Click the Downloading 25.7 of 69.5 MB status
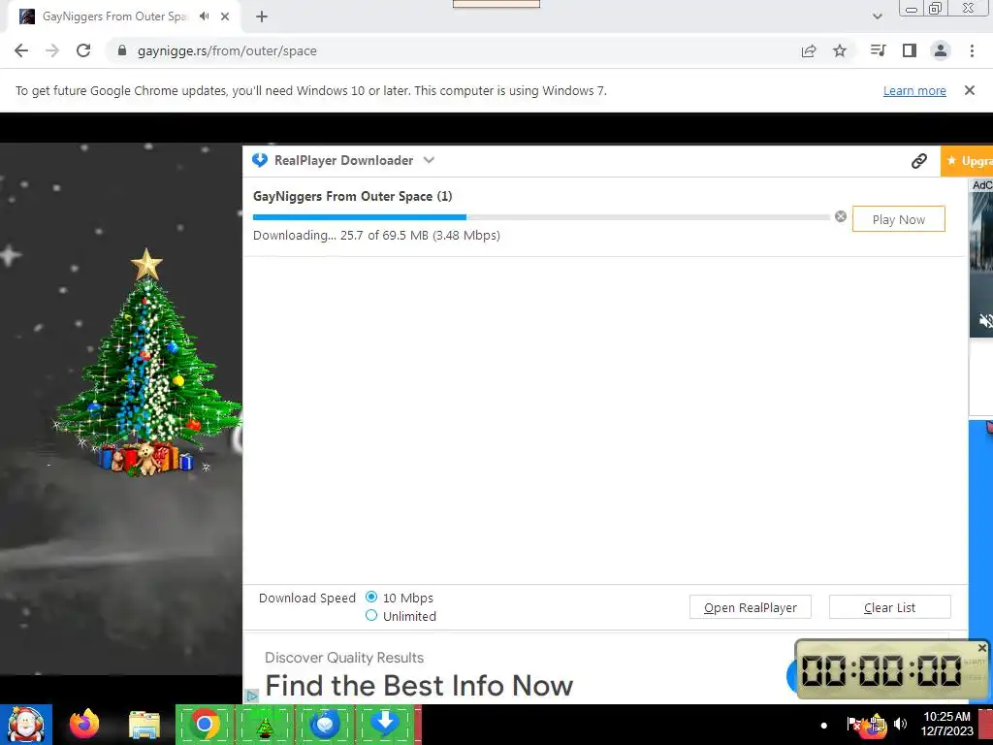Viewport: 993px width, 745px height. coord(377,235)
